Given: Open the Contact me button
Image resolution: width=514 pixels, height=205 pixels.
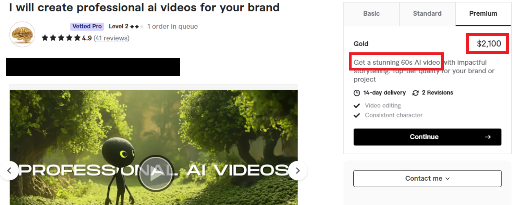Looking at the screenshot, I should coord(427,179).
